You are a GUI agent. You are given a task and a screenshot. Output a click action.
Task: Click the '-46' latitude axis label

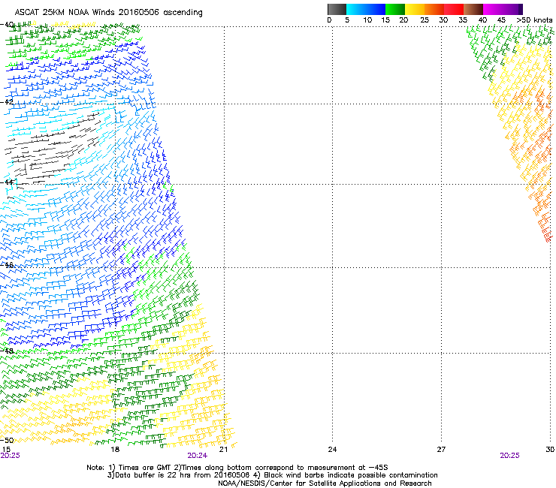(7, 265)
